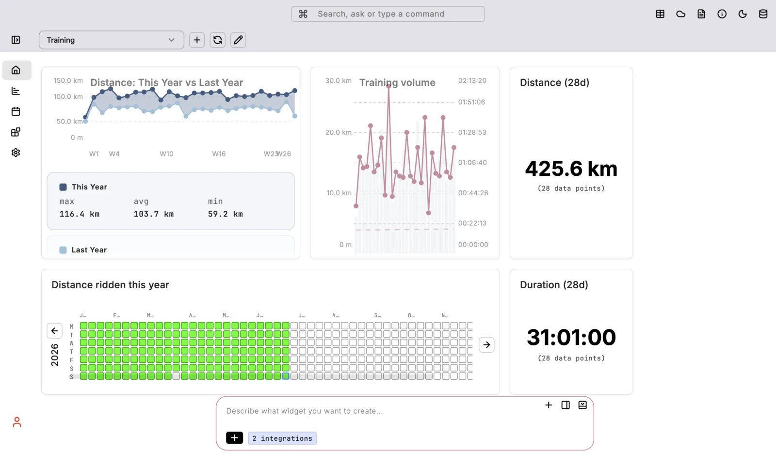Screen dimensions: 776x465
Task: Go to next year in heatmap
Action: tap(486, 345)
